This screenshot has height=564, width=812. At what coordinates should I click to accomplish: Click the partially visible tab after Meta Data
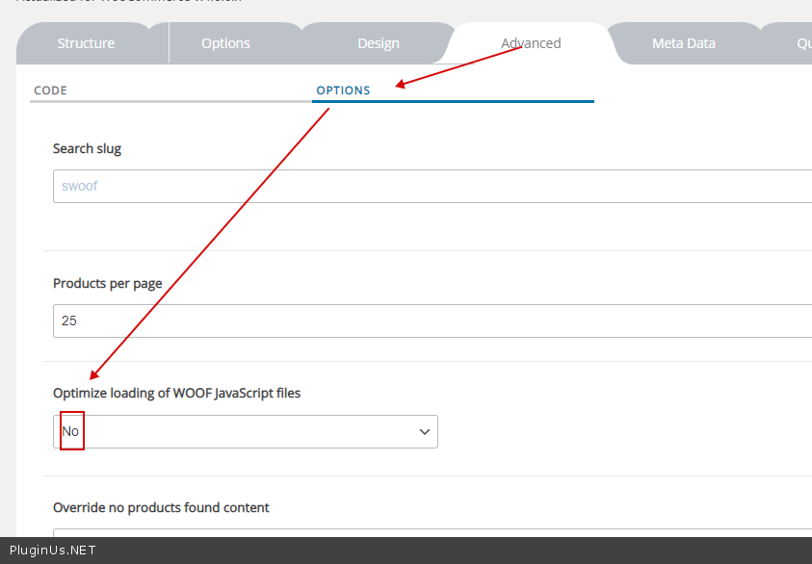coord(801,43)
